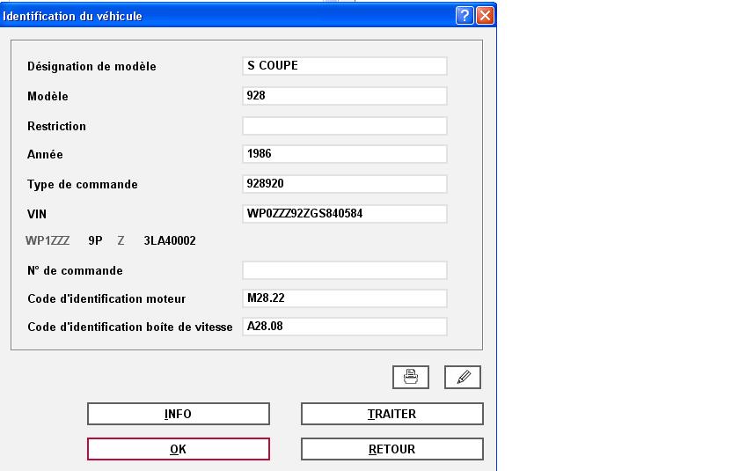
Task: Click the TRAITER button
Action: click(x=392, y=414)
